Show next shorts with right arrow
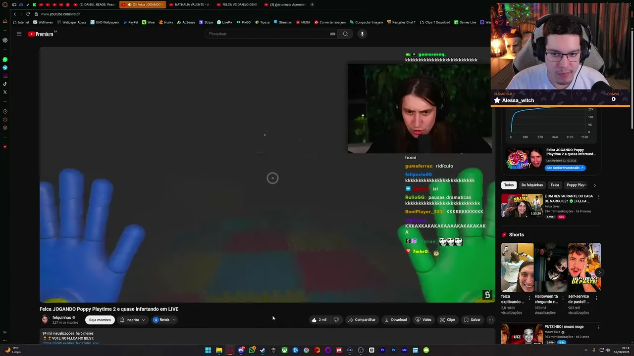The width and height of the screenshot is (634, 356). point(599,272)
